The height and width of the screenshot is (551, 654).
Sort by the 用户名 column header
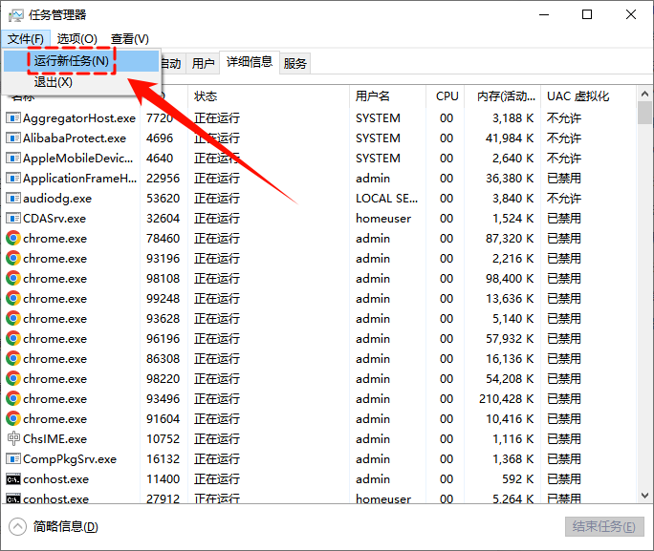[387, 96]
